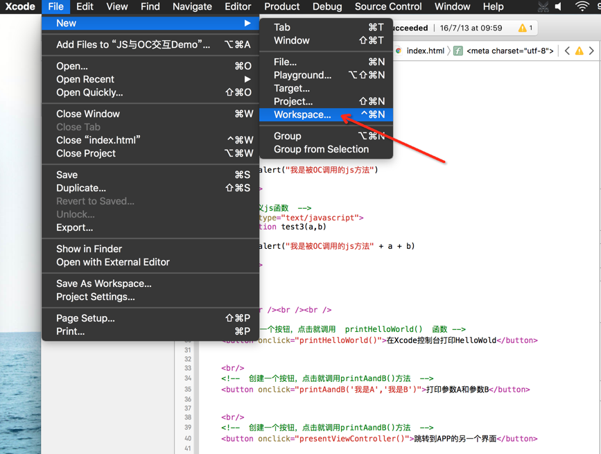Viewport: 601px width, 454px height.
Task: Click the index.html file icon in jump bar
Action: click(x=399, y=51)
